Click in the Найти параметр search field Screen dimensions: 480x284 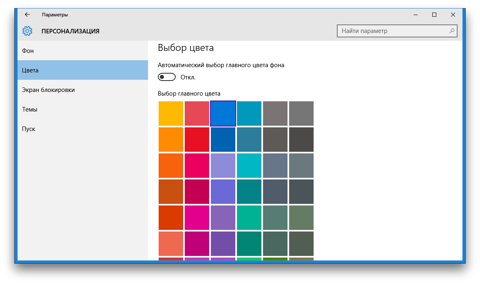click(392, 31)
